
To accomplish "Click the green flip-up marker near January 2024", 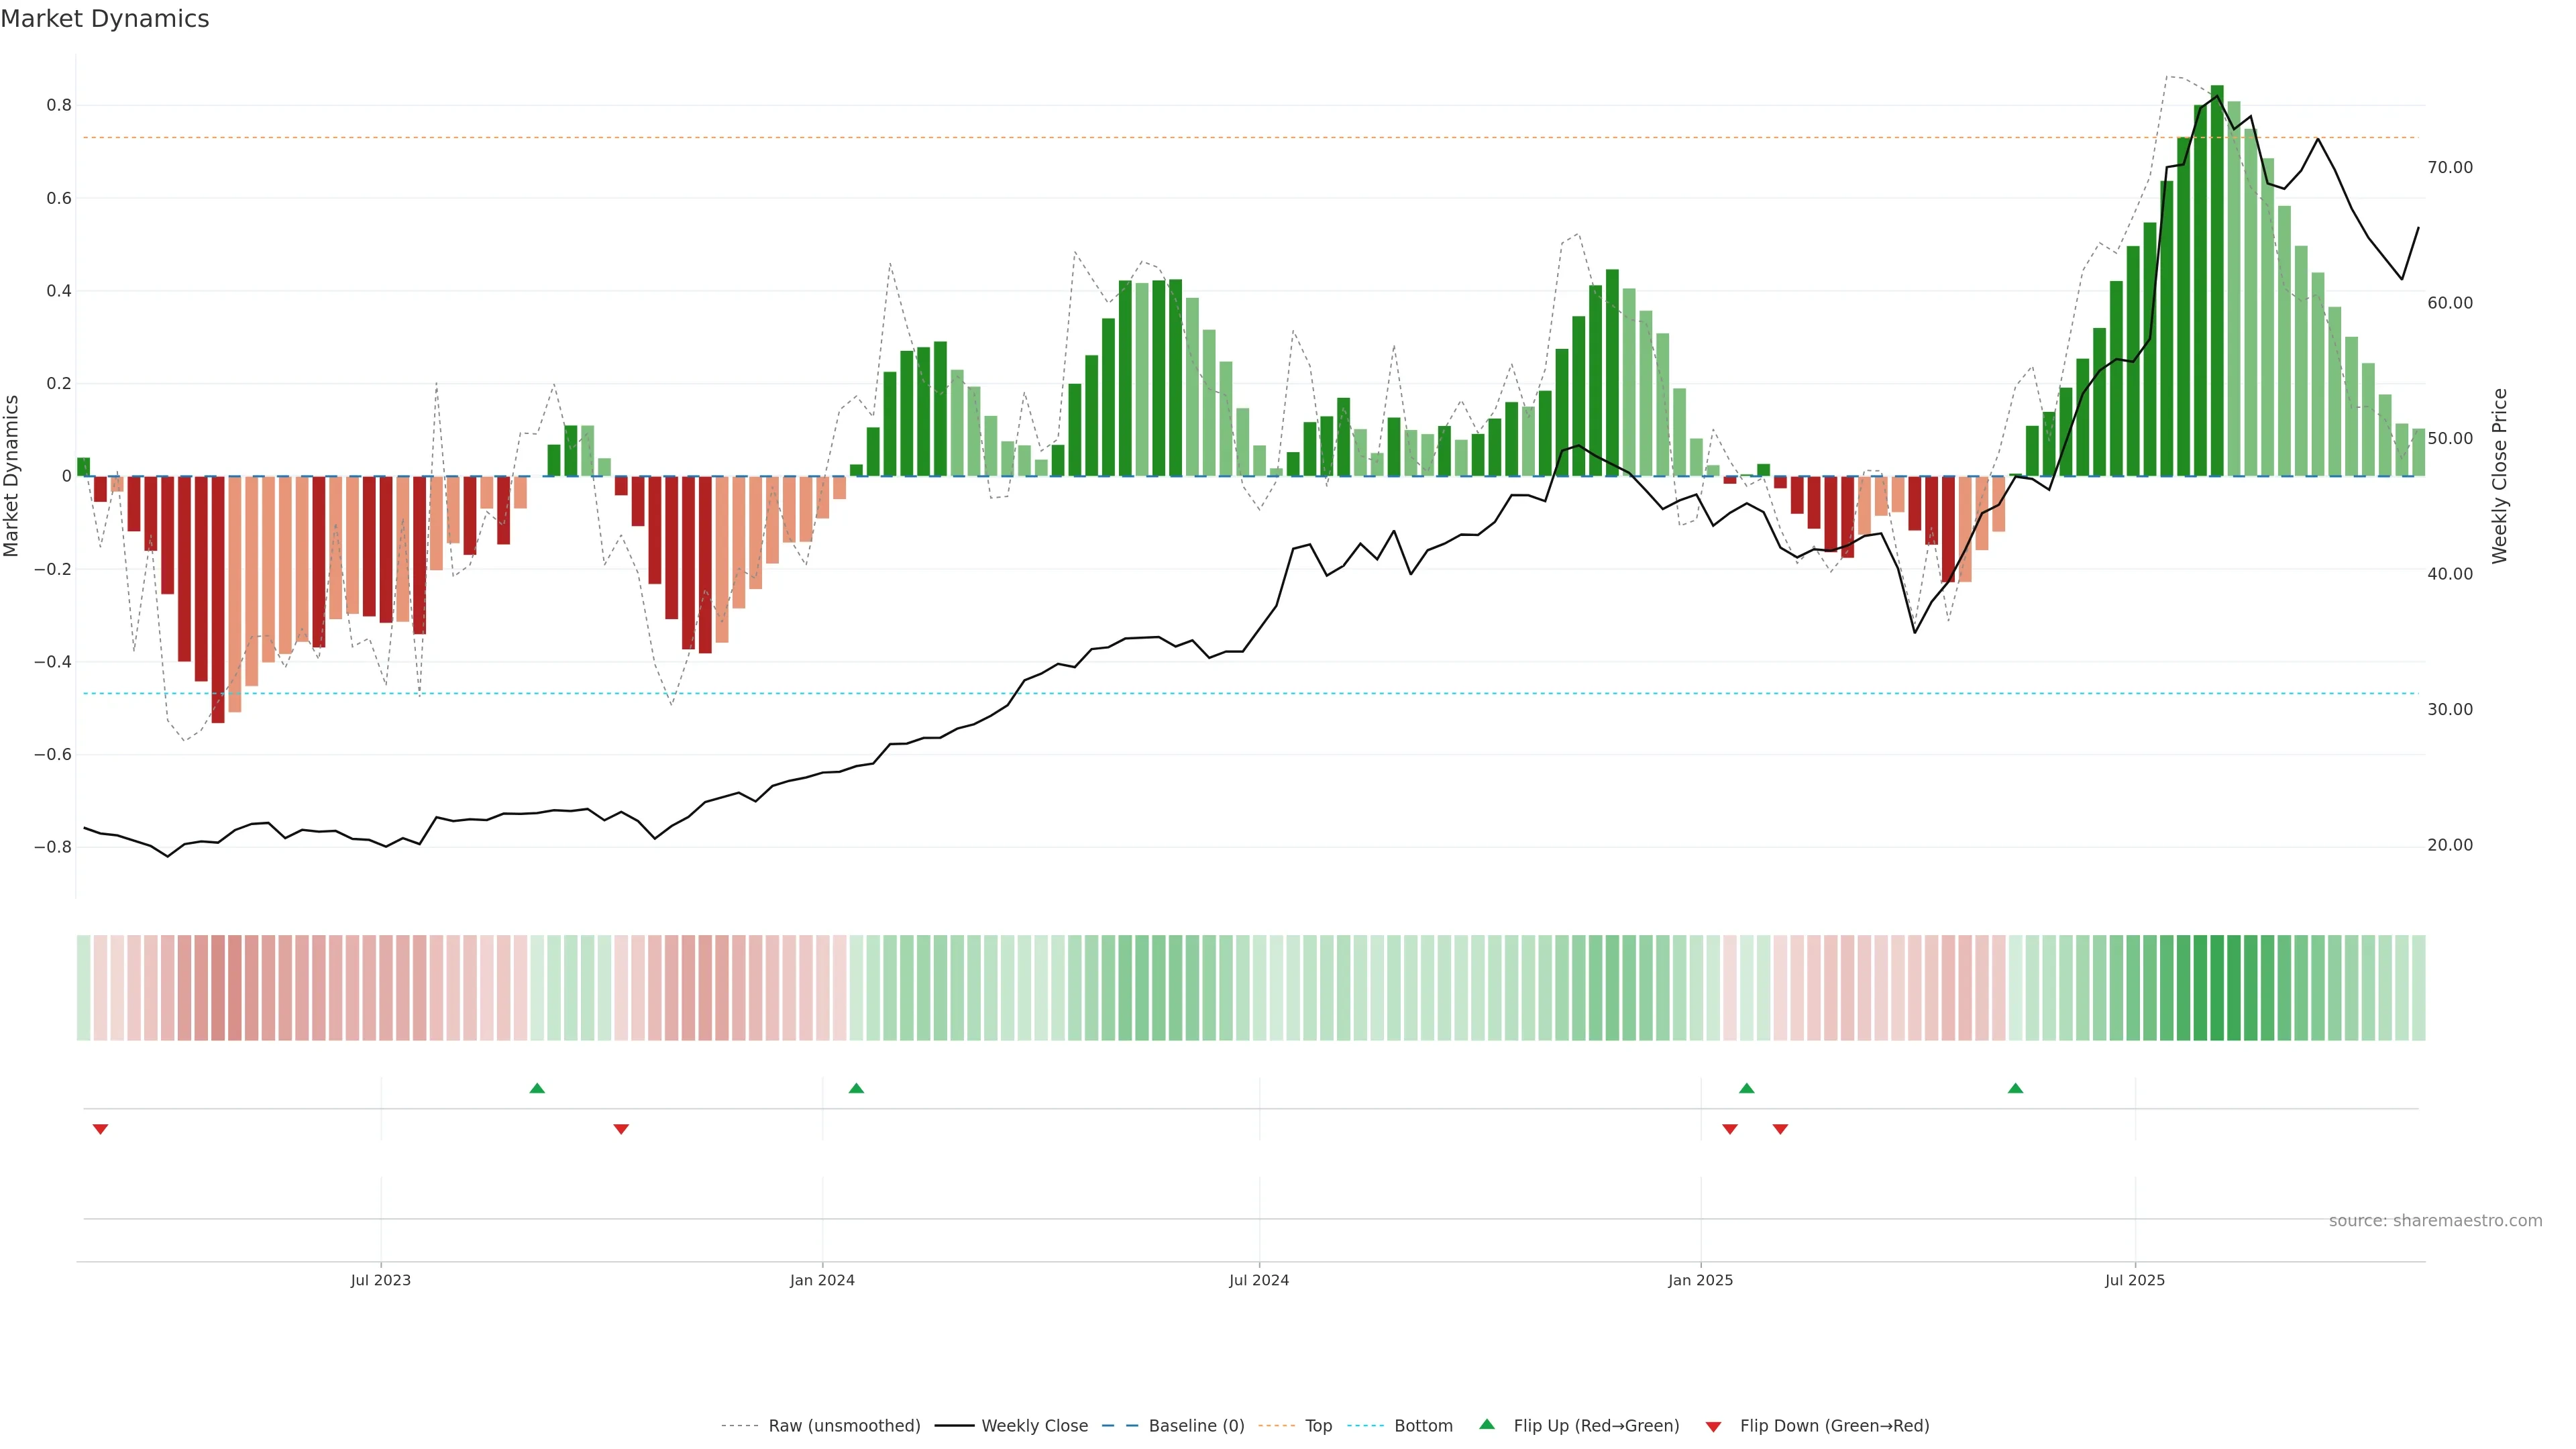I will tap(856, 1088).
